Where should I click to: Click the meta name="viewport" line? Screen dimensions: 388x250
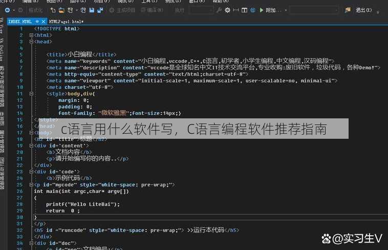tap(192, 81)
